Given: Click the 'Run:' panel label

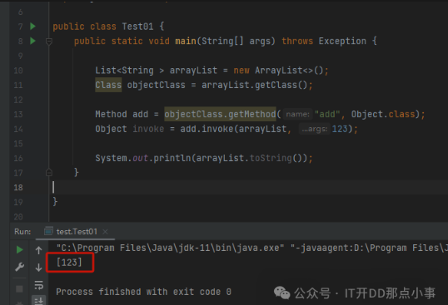Looking at the screenshot, I should pos(22,232).
